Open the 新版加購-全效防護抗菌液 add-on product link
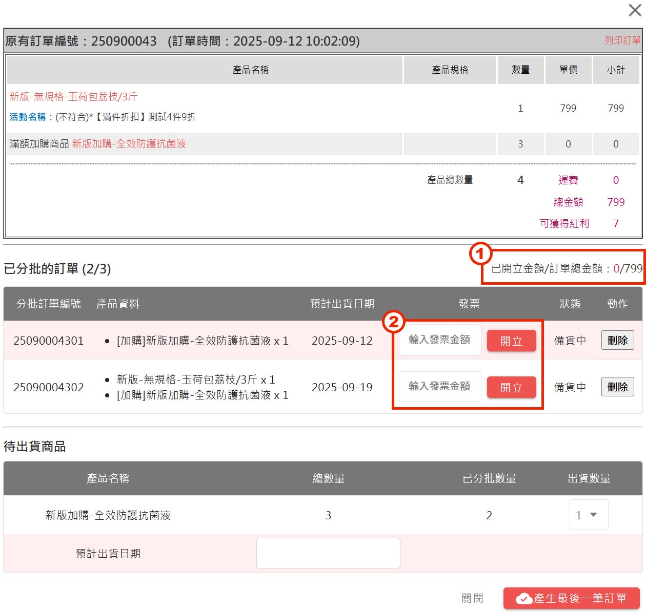The image size is (646, 612). coord(129,144)
